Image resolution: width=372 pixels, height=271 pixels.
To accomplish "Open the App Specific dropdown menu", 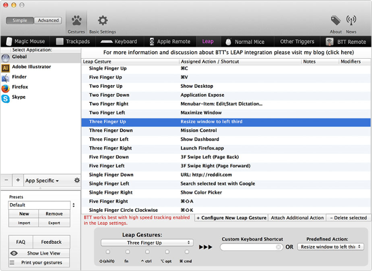I will [42, 180].
